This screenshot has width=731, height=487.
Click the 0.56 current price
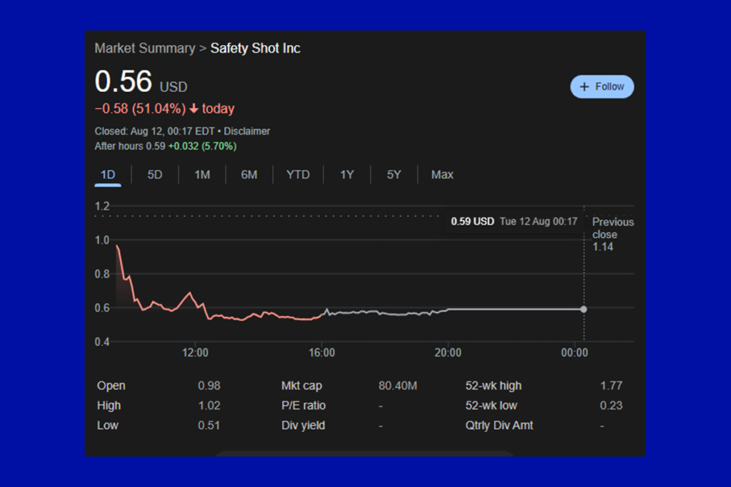[x=123, y=81]
